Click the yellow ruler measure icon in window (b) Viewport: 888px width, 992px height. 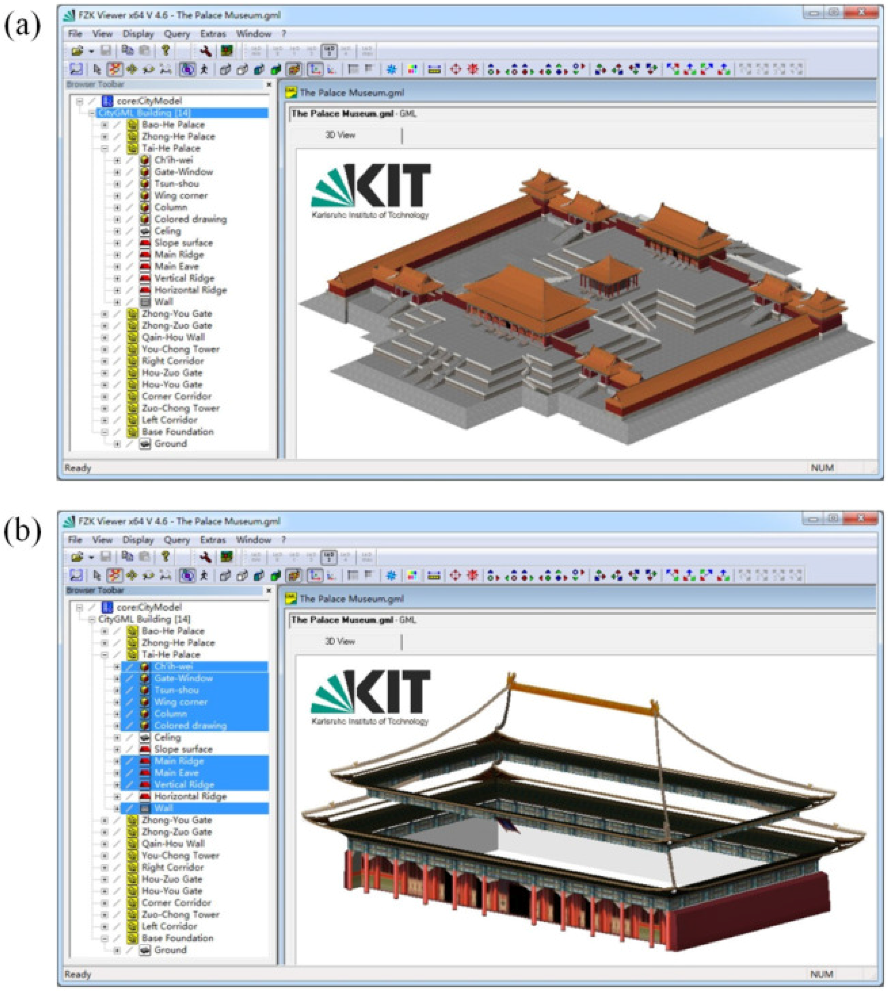pos(434,576)
